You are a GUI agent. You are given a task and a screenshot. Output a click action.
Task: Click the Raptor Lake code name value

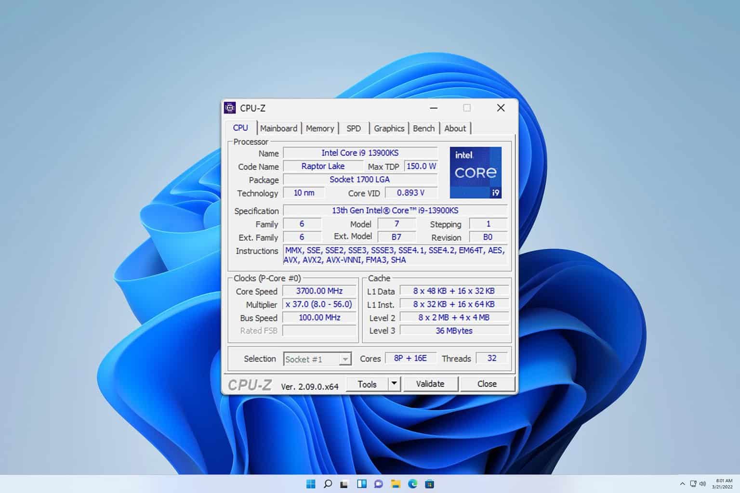pos(323,166)
